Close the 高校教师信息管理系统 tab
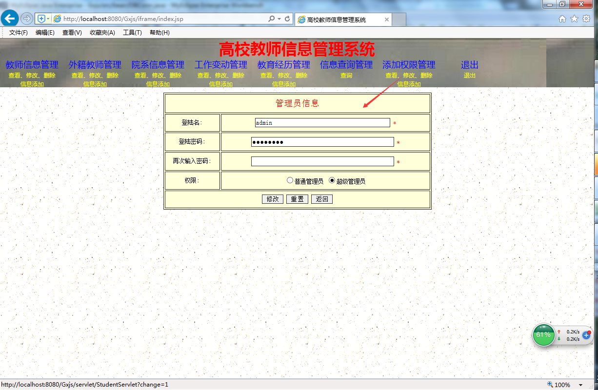Image resolution: width=598 pixels, height=390 pixels. pyautogui.click(x=387, y=20)
